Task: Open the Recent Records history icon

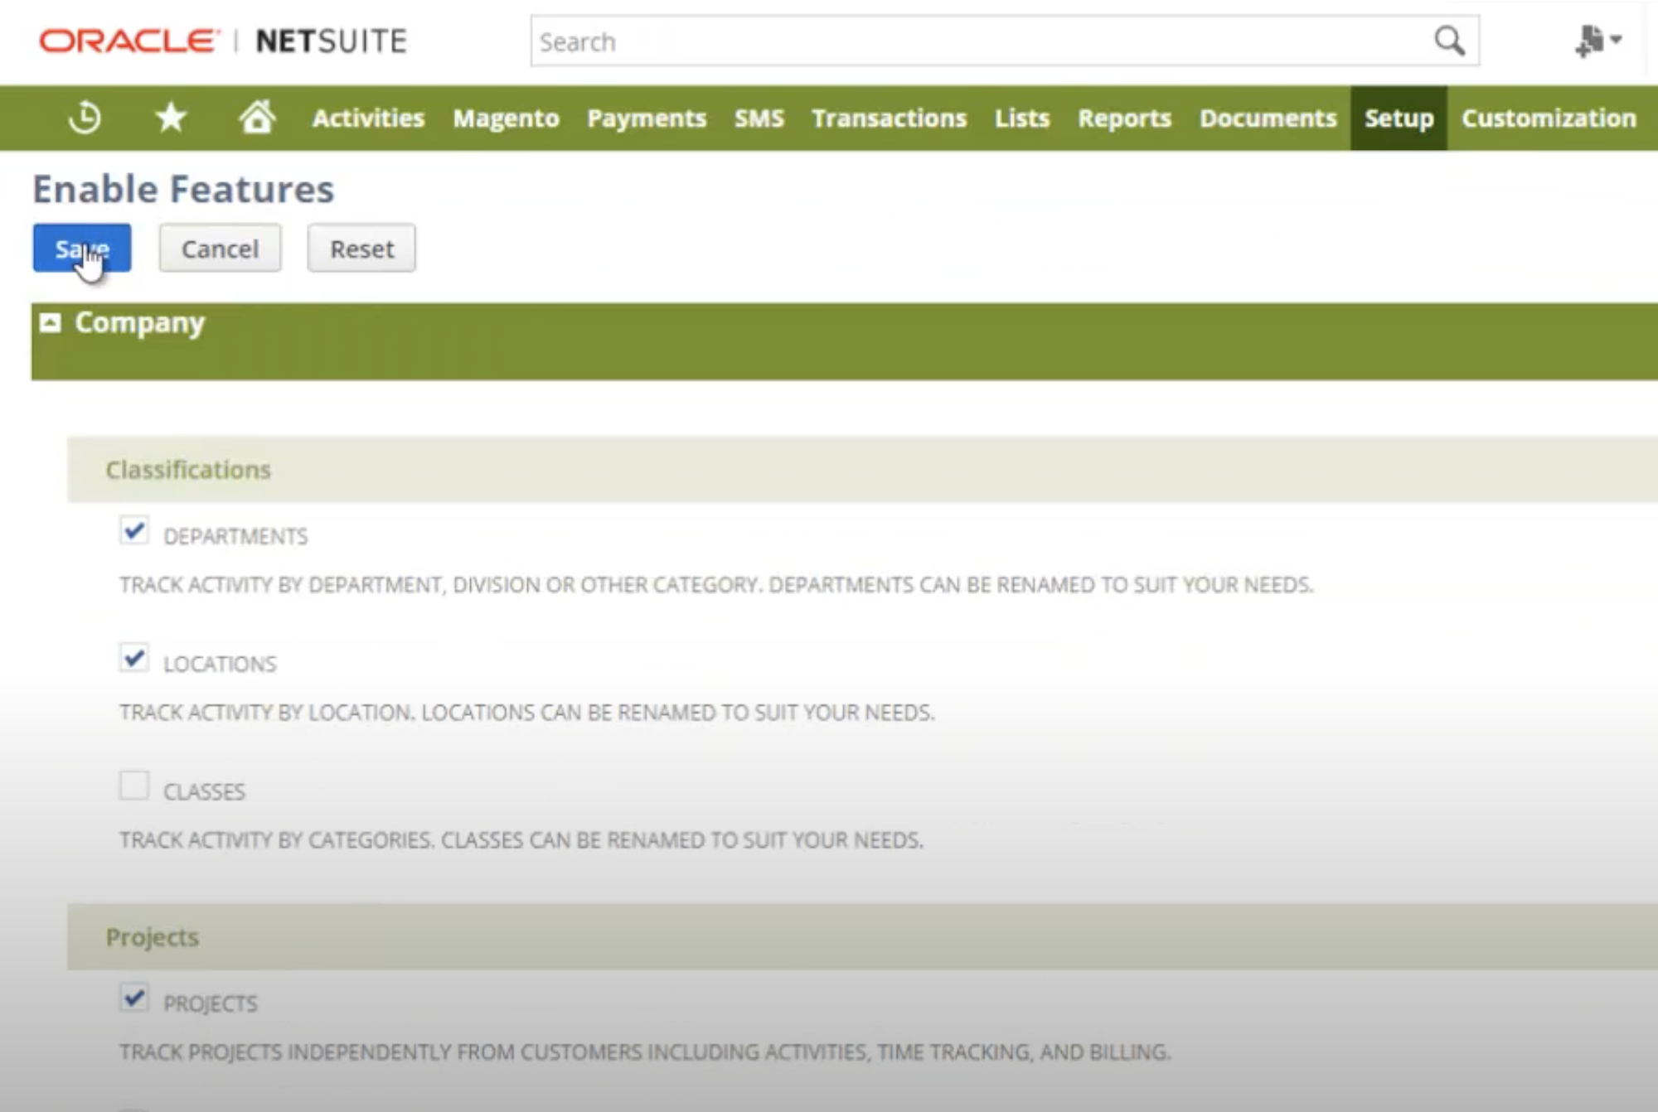Action: 85,118
